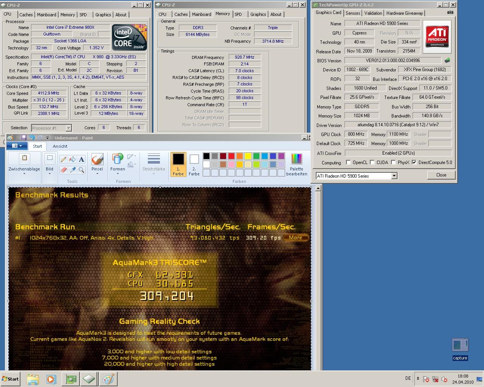The width and height of the screenshot is (484, 387).
Task: Select the Color picker eyedropper tool
Action: [73, 170]
